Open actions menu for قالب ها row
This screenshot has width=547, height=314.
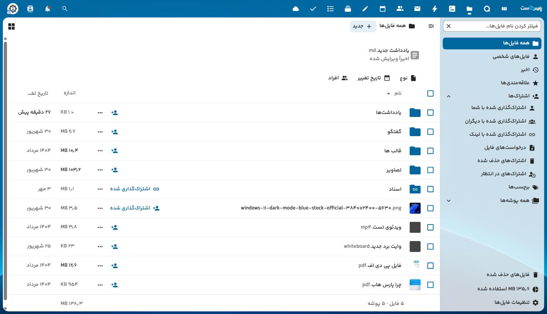tap(100, 150)
